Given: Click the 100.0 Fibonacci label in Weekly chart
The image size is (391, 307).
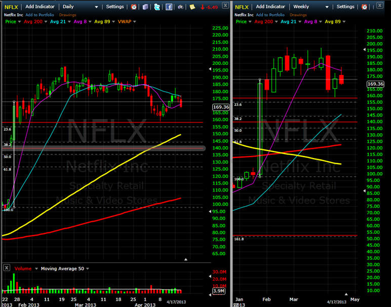Looking at the screenshot, I should tap(239, 179).
